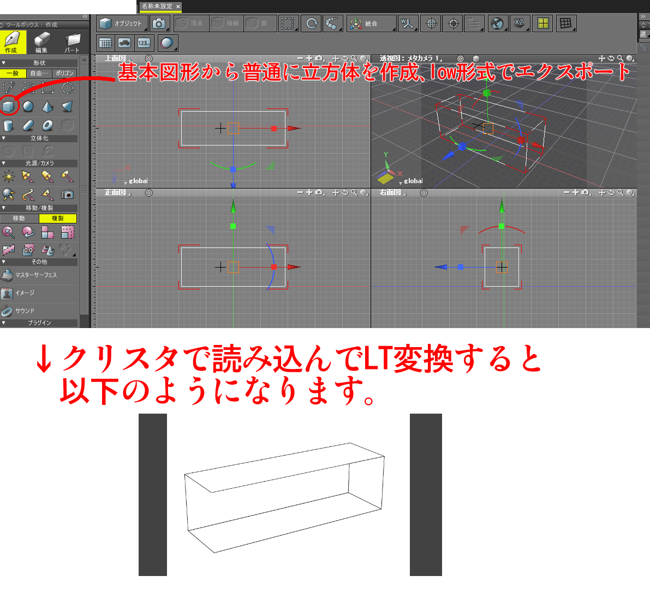Open the 正面図 view selector dropdown
This screenshot has width=650, height=600.
[x=118, y=192]
